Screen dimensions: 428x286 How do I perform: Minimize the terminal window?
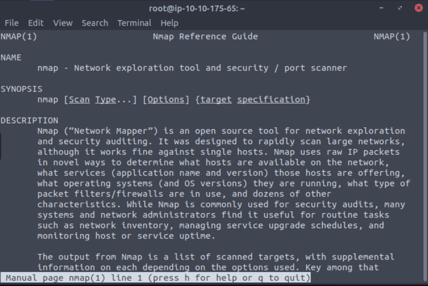[381, 8]
